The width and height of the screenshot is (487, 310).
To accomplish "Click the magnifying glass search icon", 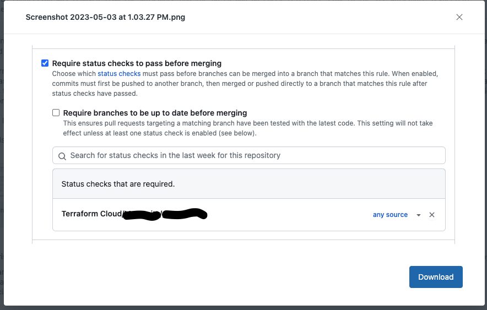I will tap(62, 156).
